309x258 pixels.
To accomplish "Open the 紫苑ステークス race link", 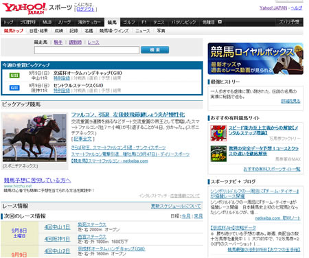I will coord(92,224).
